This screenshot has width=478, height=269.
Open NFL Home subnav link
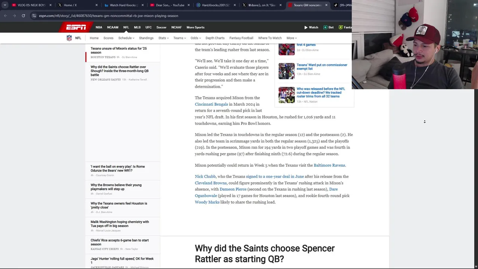tap(94, 38)
